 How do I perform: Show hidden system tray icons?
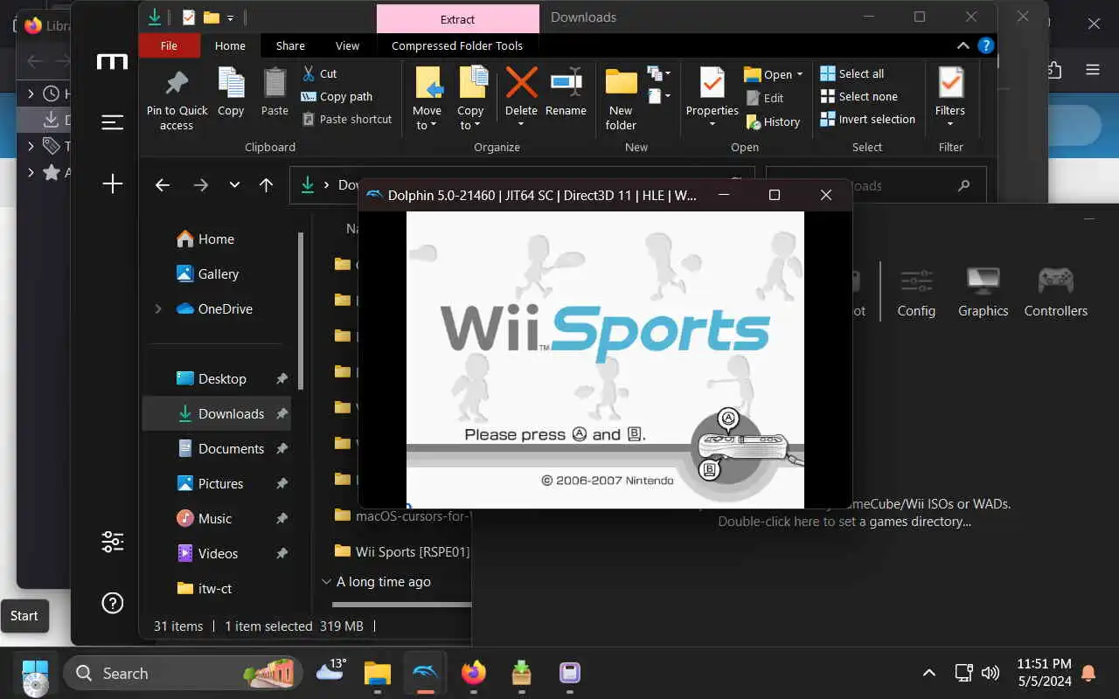click(929, 673)
